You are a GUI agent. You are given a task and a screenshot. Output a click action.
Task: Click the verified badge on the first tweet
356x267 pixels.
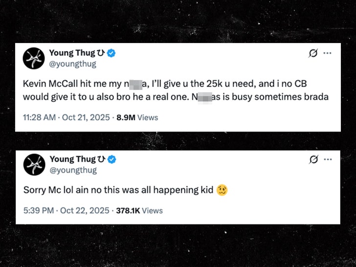[111, 53]
